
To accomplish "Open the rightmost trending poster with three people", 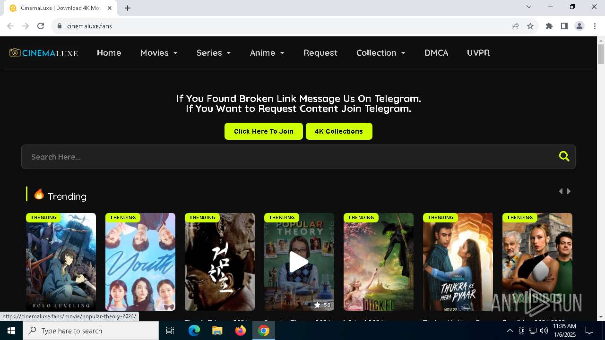I will pyautogui.click(x=537, y=262).
